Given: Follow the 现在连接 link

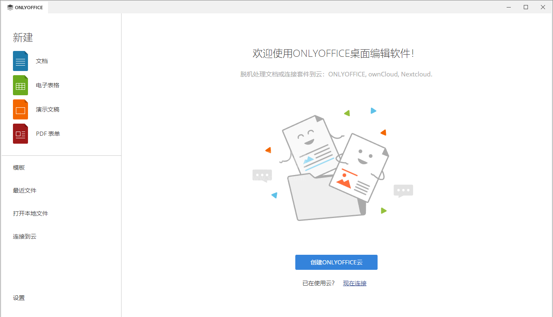Looking at the screenshot, I should click(x=355, y=283).
